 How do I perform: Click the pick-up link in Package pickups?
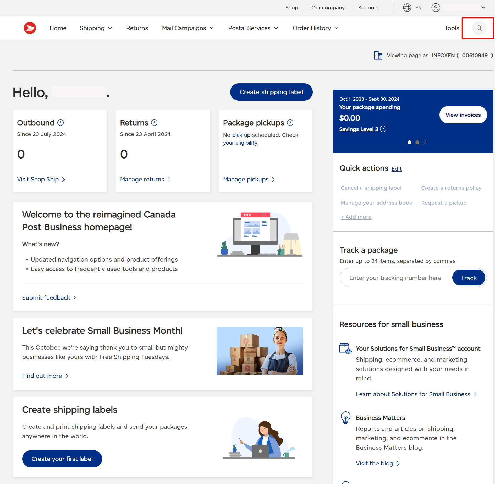click(x=241, y=135)
